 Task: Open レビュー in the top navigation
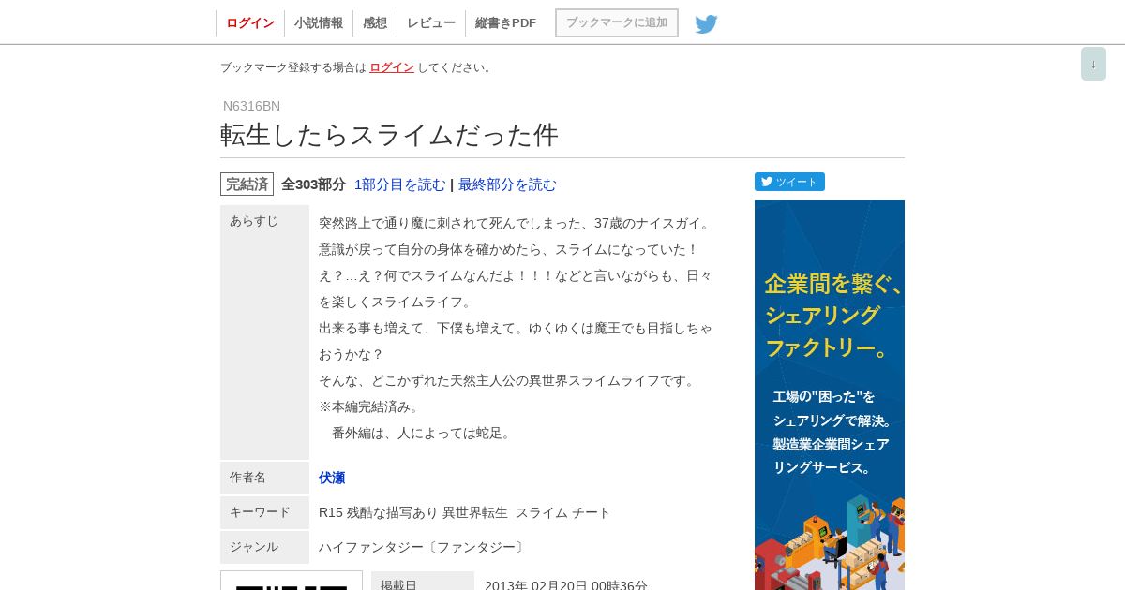431,23
